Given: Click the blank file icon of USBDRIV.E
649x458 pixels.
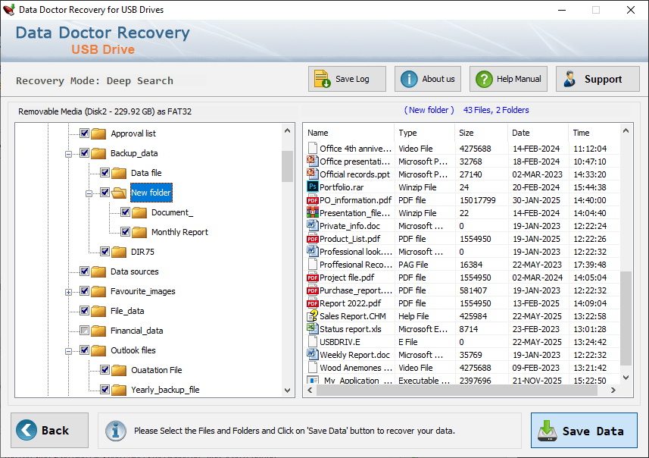Looking at the screenshot, I should click(x=313, y=341).
